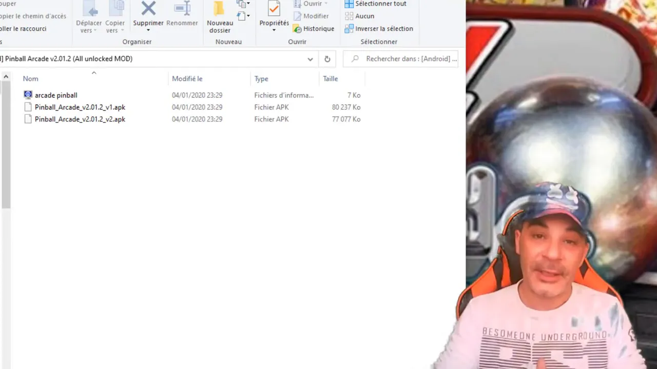The image size is (657, 369).
Task: Click the date of the arcade pinball row
Action: click(197, 95)
